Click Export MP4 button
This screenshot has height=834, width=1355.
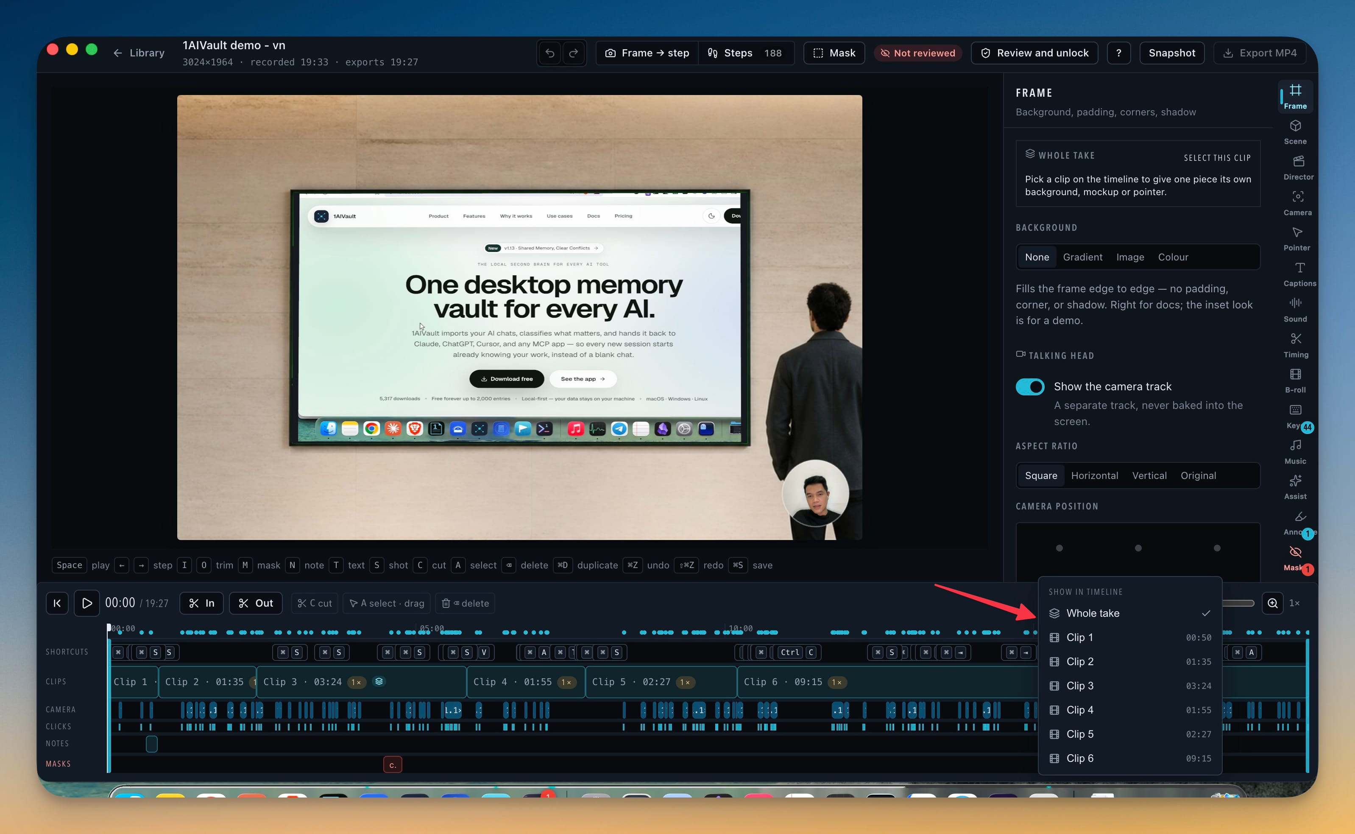(x=1260, y=53)
